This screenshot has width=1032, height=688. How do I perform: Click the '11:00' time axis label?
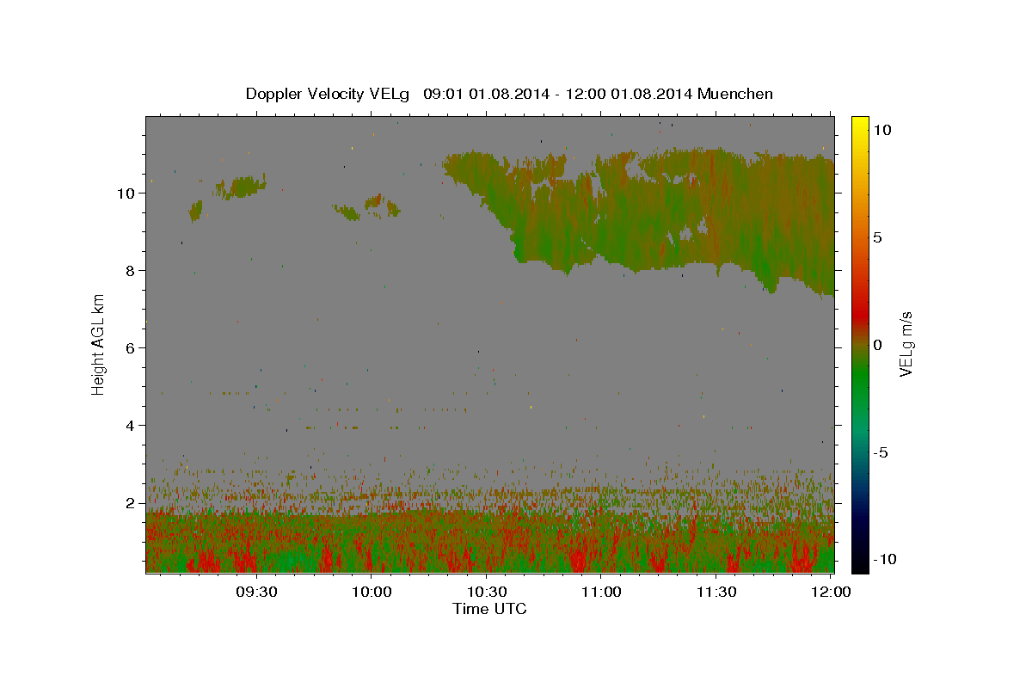coord(601,592)
